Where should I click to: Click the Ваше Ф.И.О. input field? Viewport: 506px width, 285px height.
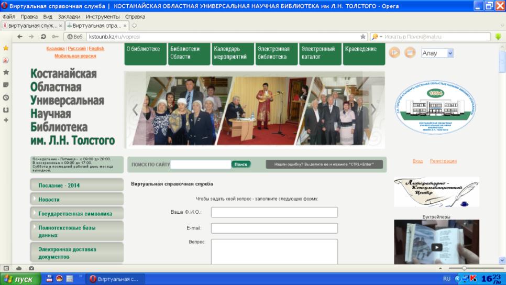(x=274, y=212)
